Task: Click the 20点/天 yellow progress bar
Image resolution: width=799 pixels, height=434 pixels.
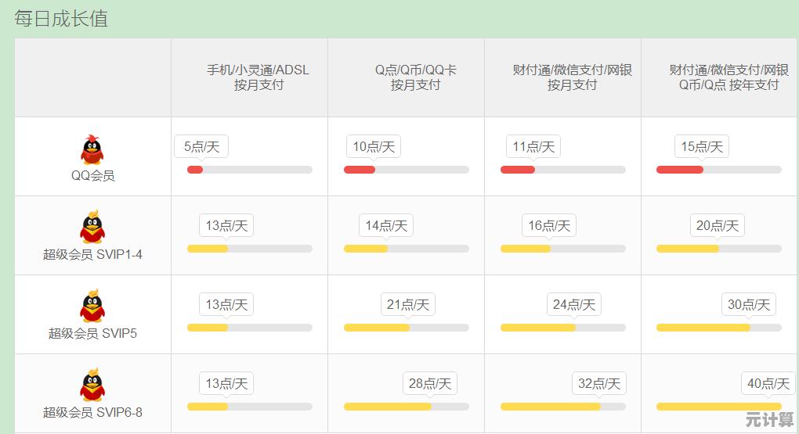Action: 718,249
